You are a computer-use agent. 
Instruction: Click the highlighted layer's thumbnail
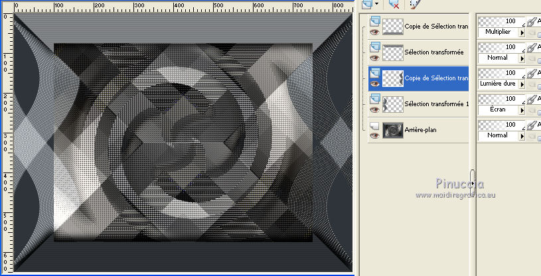393,78
